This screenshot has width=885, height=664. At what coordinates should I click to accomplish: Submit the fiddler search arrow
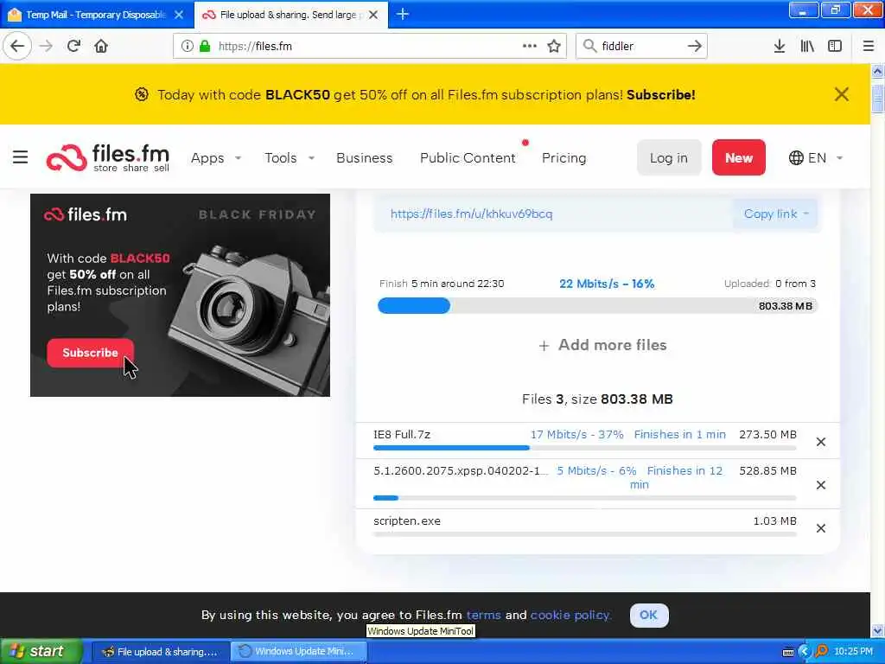(694, 46)
